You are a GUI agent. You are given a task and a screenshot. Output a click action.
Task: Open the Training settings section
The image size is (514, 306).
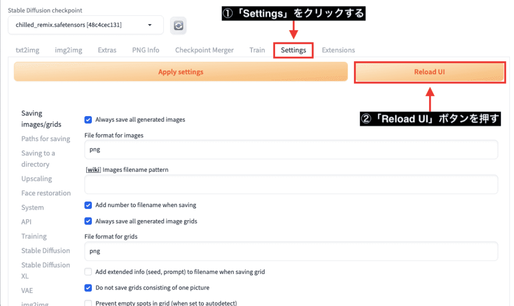pos(34,237)
